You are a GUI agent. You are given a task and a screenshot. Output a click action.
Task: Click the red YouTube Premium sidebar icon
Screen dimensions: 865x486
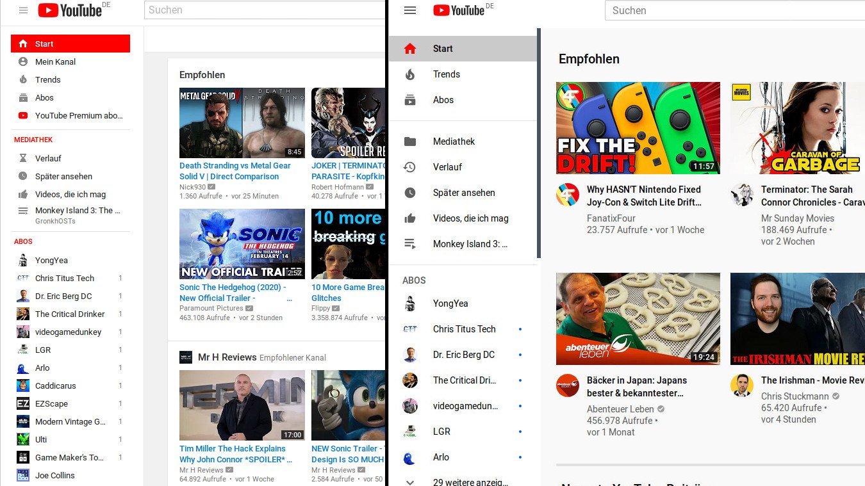point(23,116)
